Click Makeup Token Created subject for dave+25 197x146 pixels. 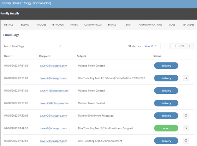point(91,103)
